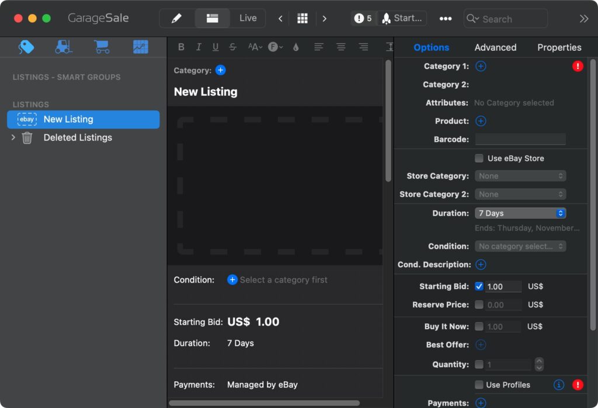This screenshot has height=408, width=598.
Task: Click the ellipsis icon for more toolbar actions
Action: pyautogui.click(x=446, y=19)
